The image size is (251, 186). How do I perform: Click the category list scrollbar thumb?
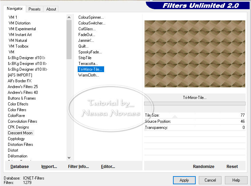69,40
